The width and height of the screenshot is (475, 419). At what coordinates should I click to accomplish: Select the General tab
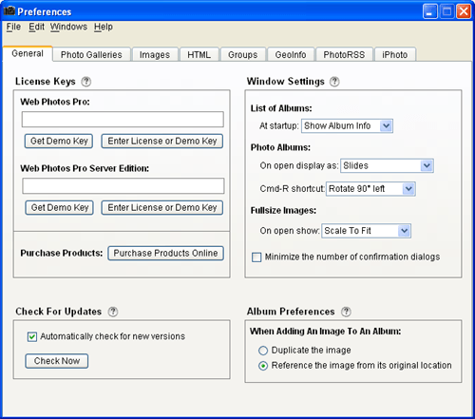pyautogui.click(x=28, y=53)
